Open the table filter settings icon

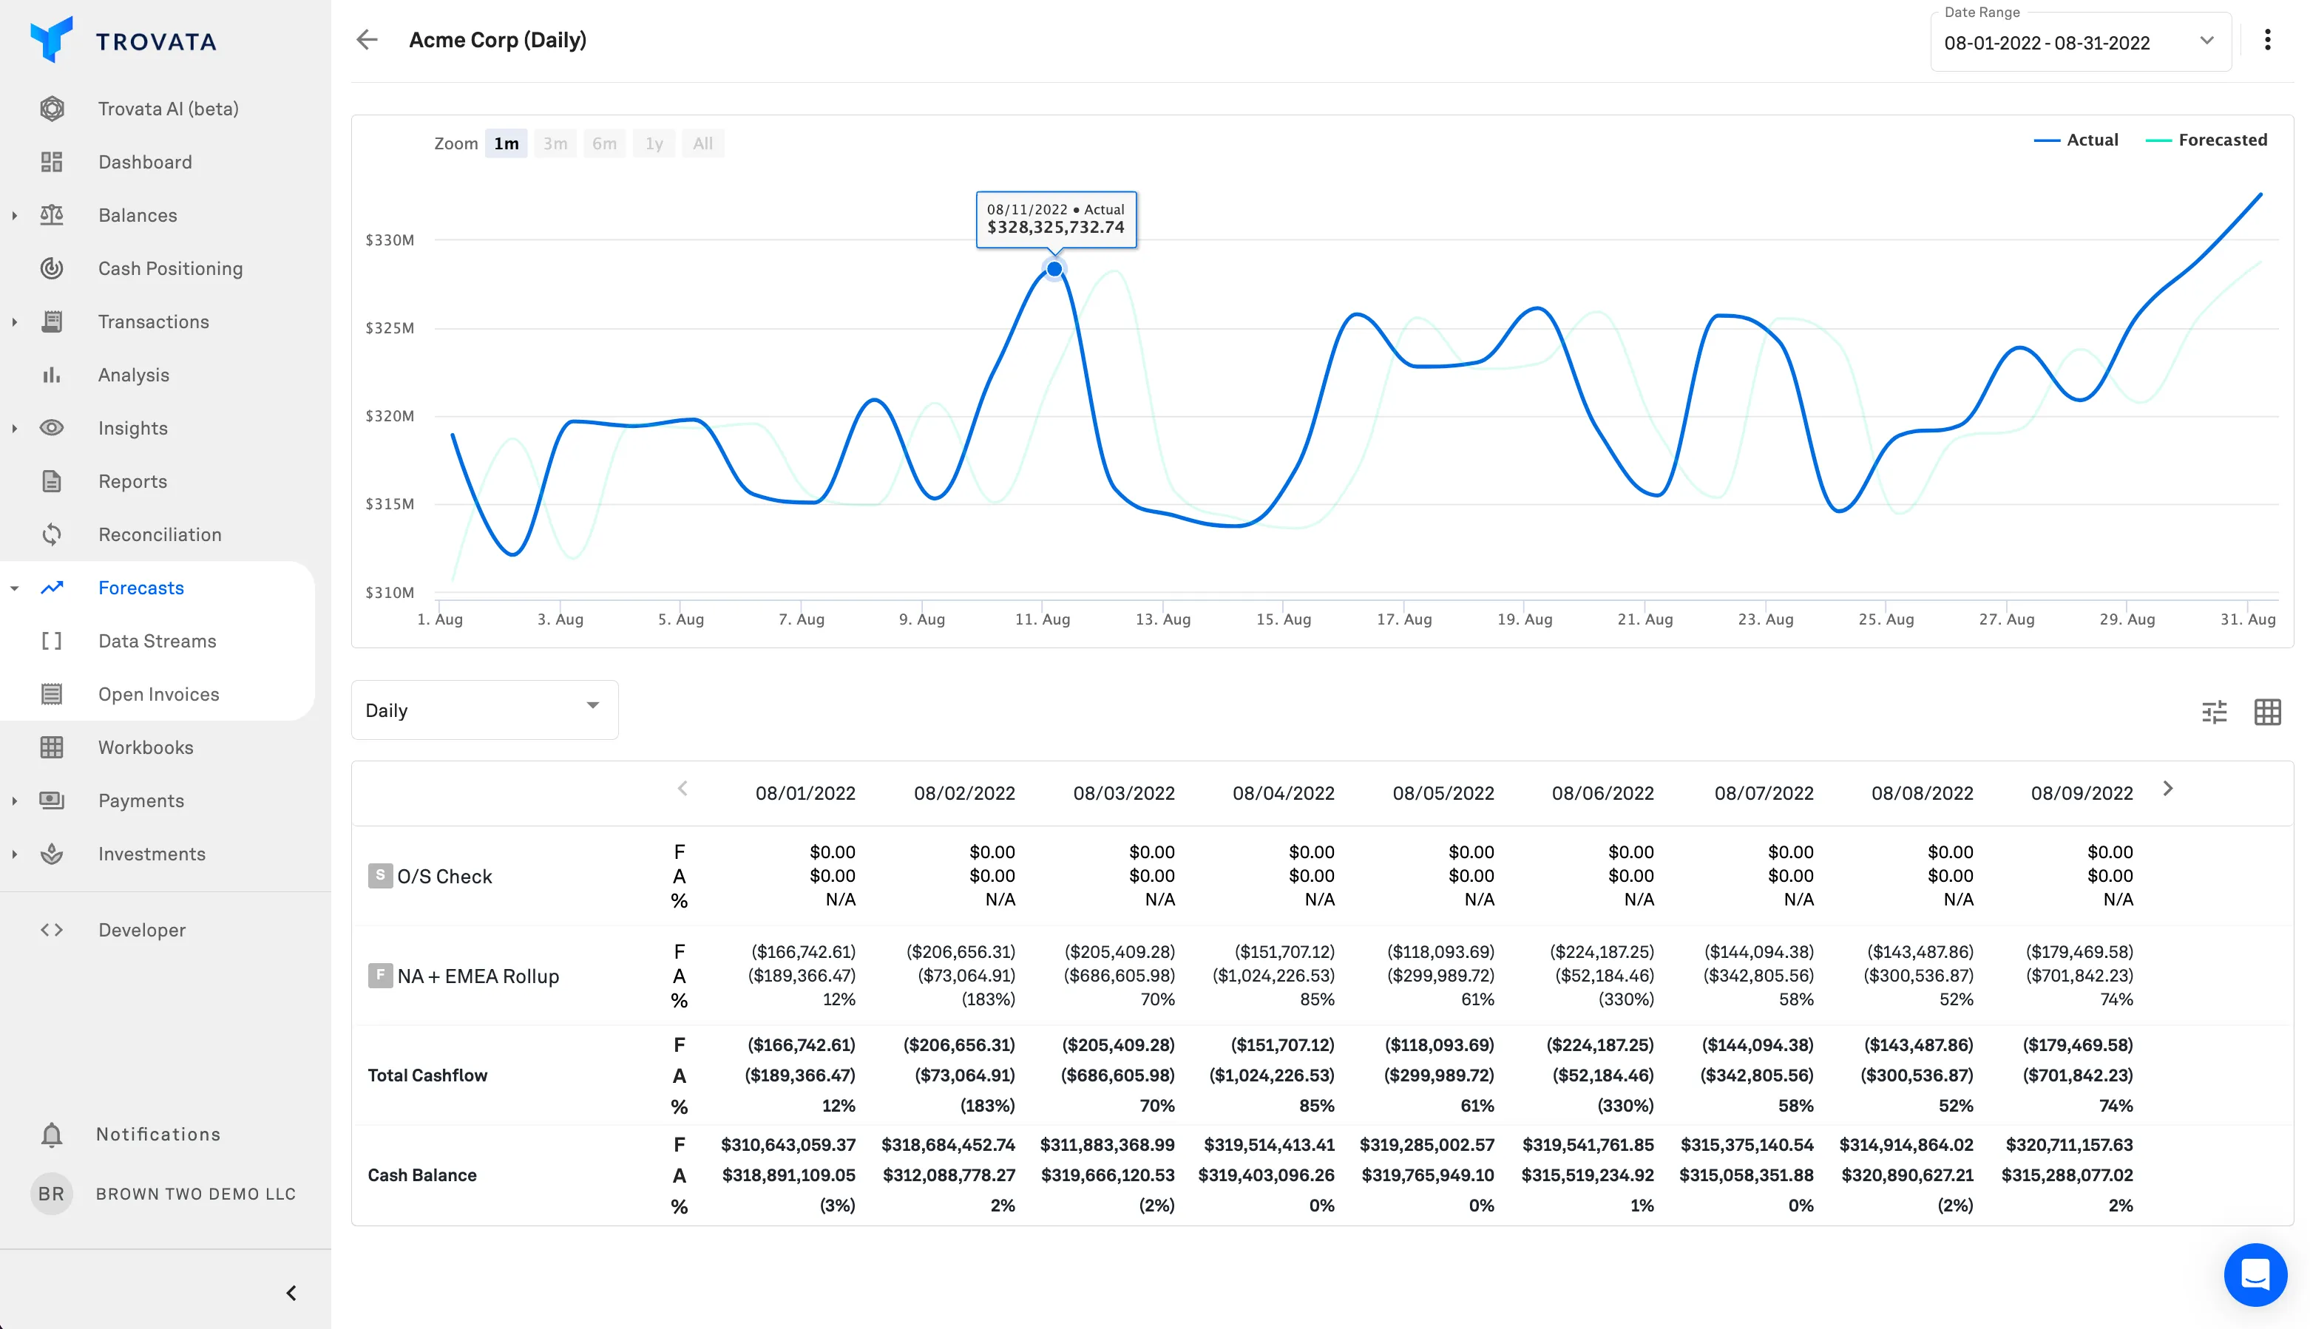(x=2214, y=712)
